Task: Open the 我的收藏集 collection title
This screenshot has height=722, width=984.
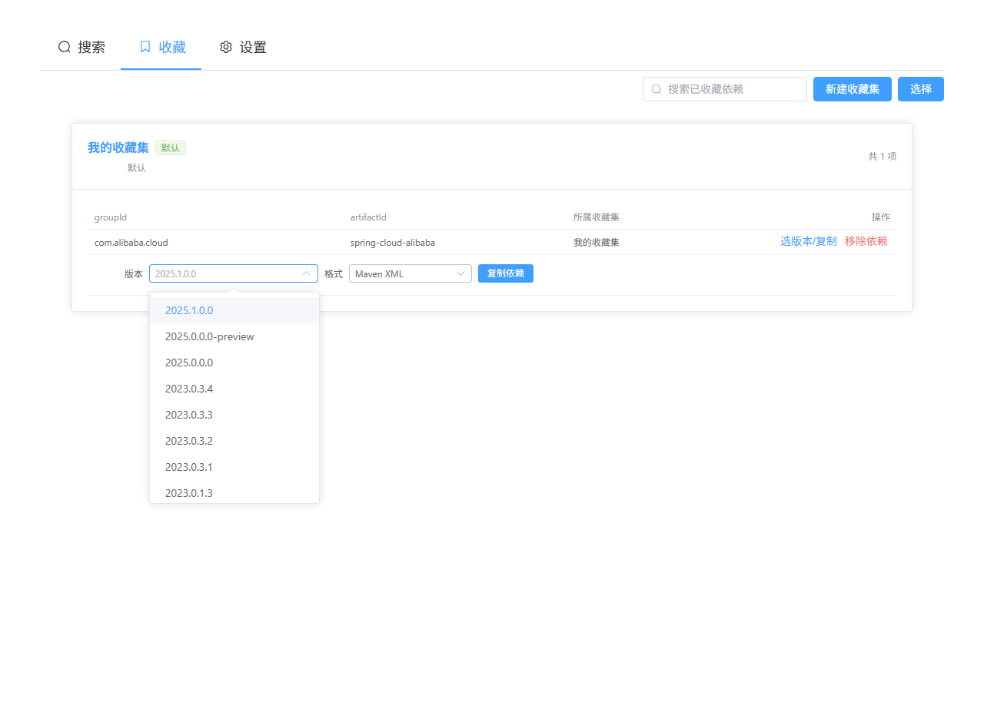Action: coord(118,147)
